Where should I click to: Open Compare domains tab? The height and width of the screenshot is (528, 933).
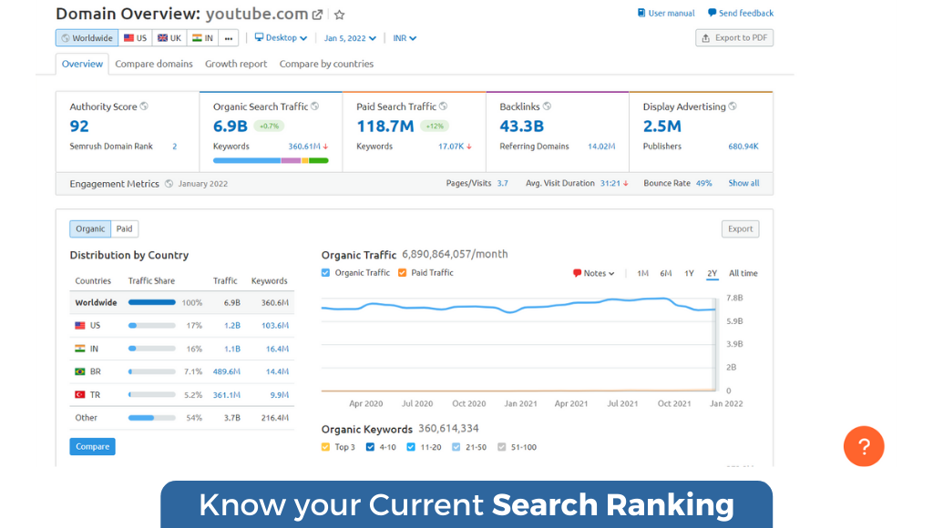tap(154, 64)
